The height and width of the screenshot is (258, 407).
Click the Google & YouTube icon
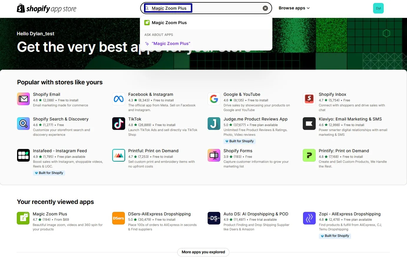coord(214,99)
